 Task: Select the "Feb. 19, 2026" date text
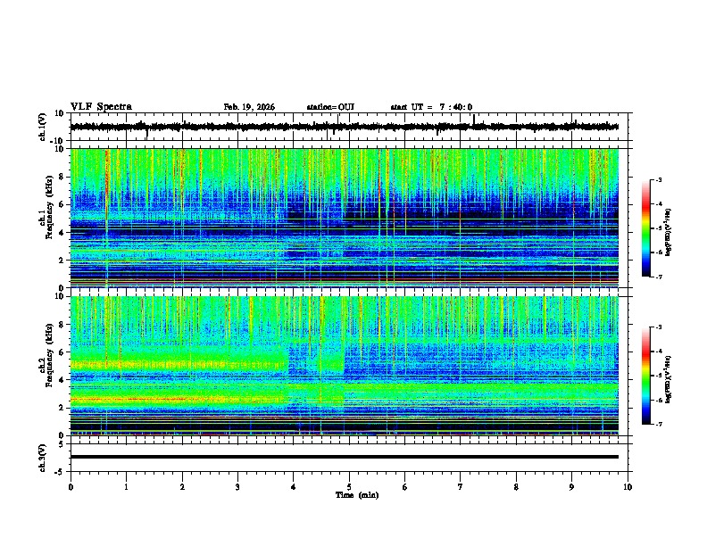click(249, 107)
